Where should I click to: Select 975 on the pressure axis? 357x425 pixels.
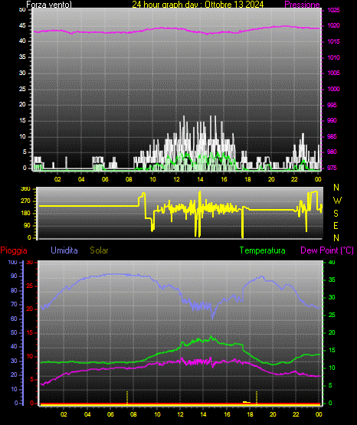tap(332, 168)
